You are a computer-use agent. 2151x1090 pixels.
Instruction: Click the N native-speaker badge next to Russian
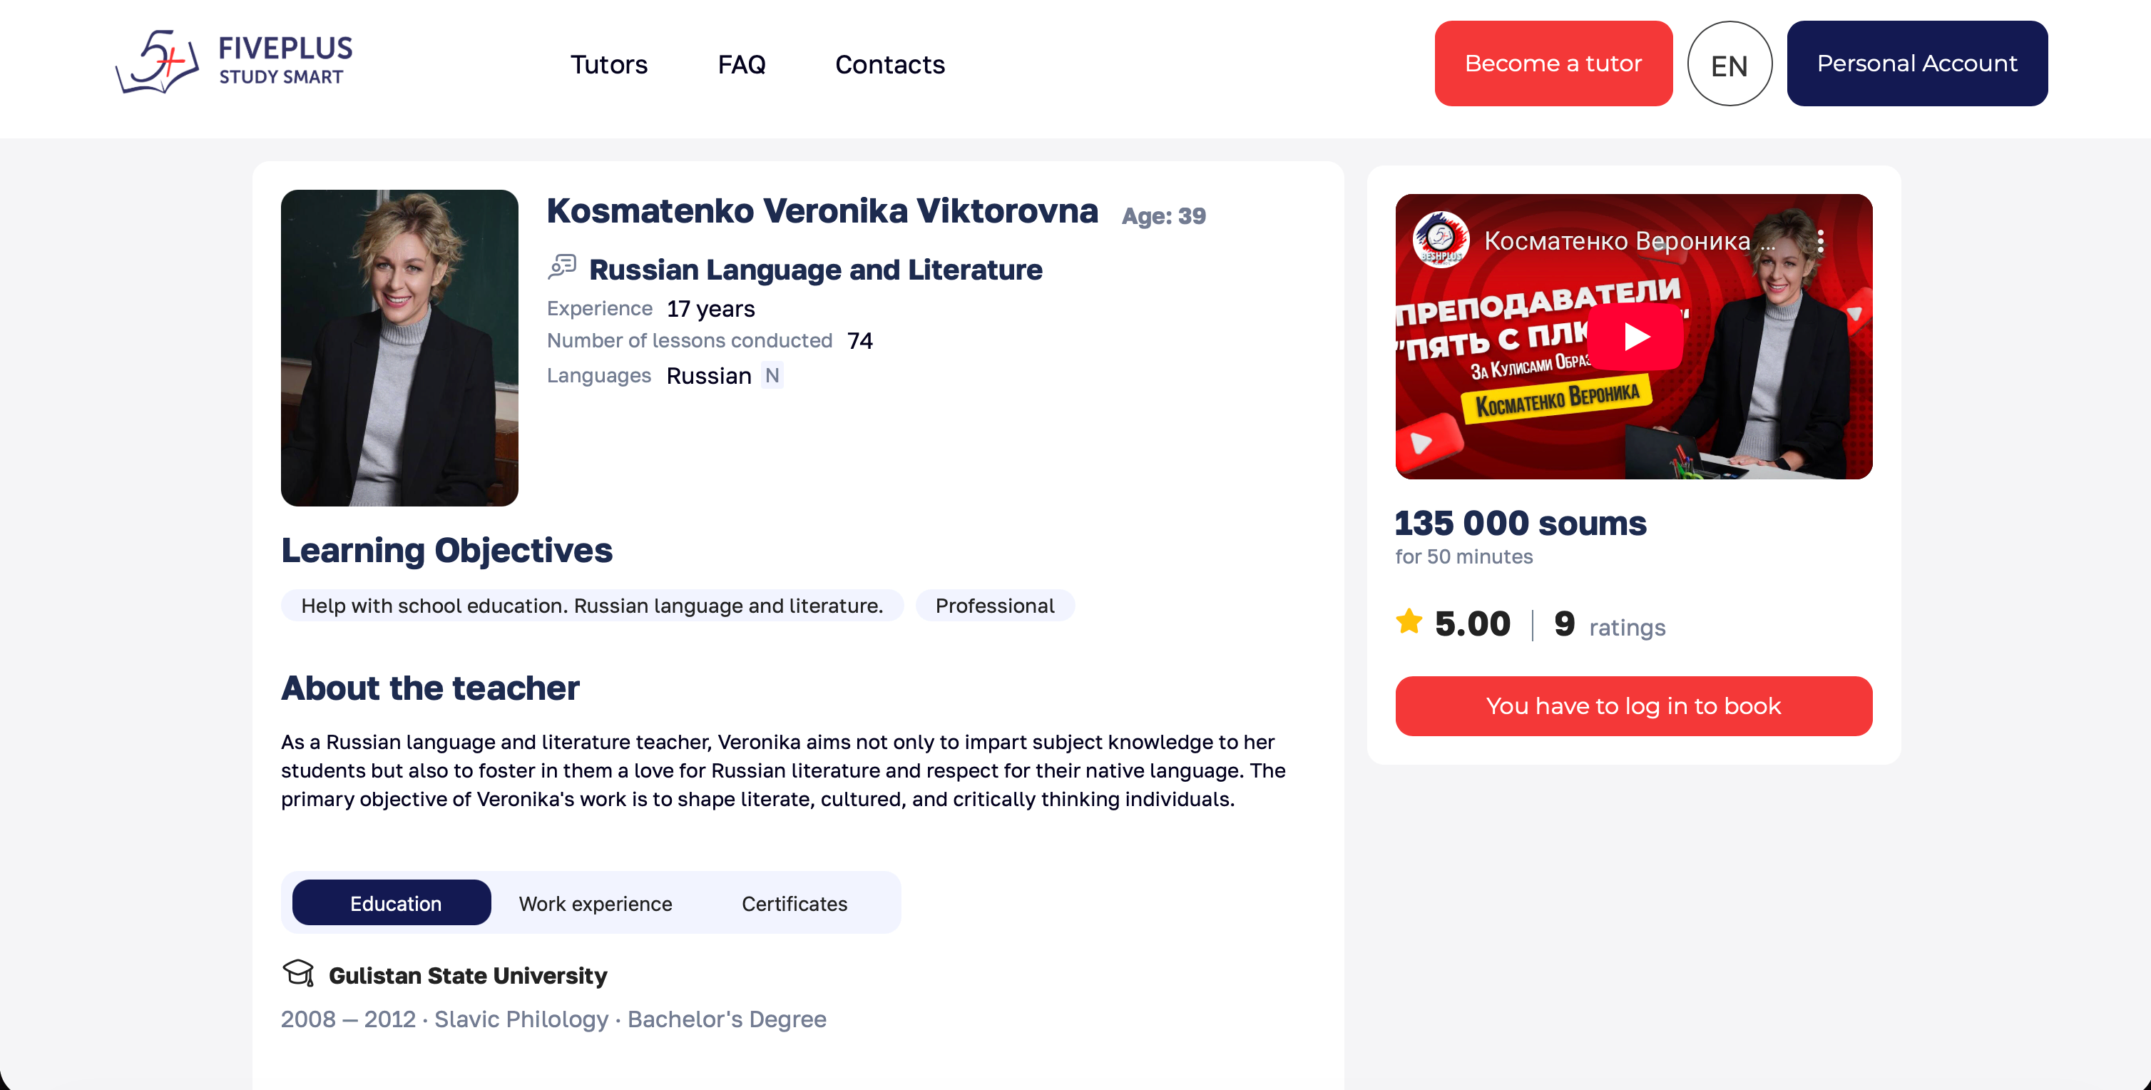(772, 375)
